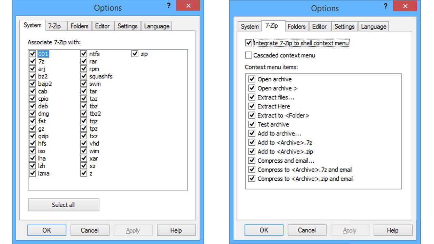Enable the Cascaded context menu checkbox
The height and width of the screenshot is (244, 434).
pos(249,55)
